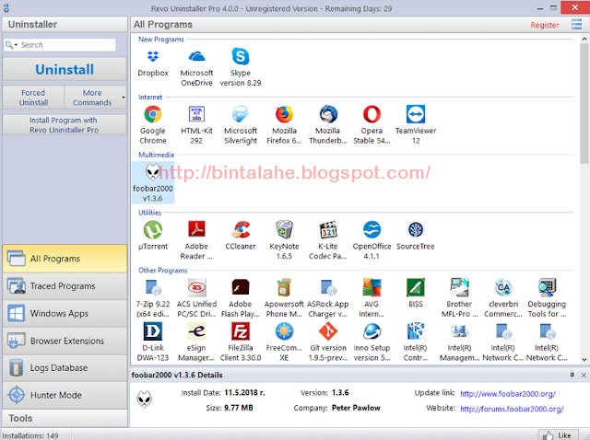Select the SourceTree program
This screenshot has height=440, width=590.
click(x=416, y=230)
